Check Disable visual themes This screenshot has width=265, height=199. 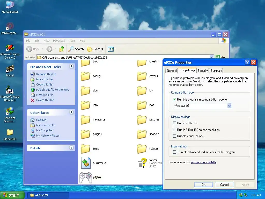174,136
